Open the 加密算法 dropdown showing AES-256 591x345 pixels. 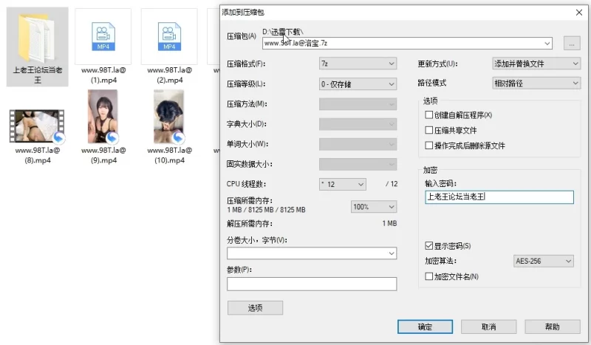[544, 261]
